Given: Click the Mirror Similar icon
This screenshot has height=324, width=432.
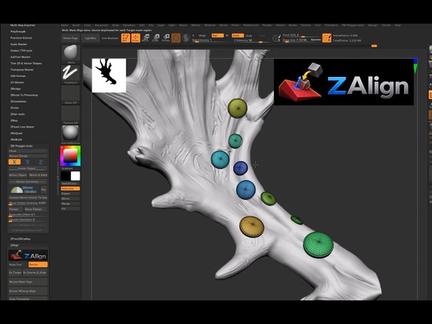Looking at the screenshot, I should (24, 190).
